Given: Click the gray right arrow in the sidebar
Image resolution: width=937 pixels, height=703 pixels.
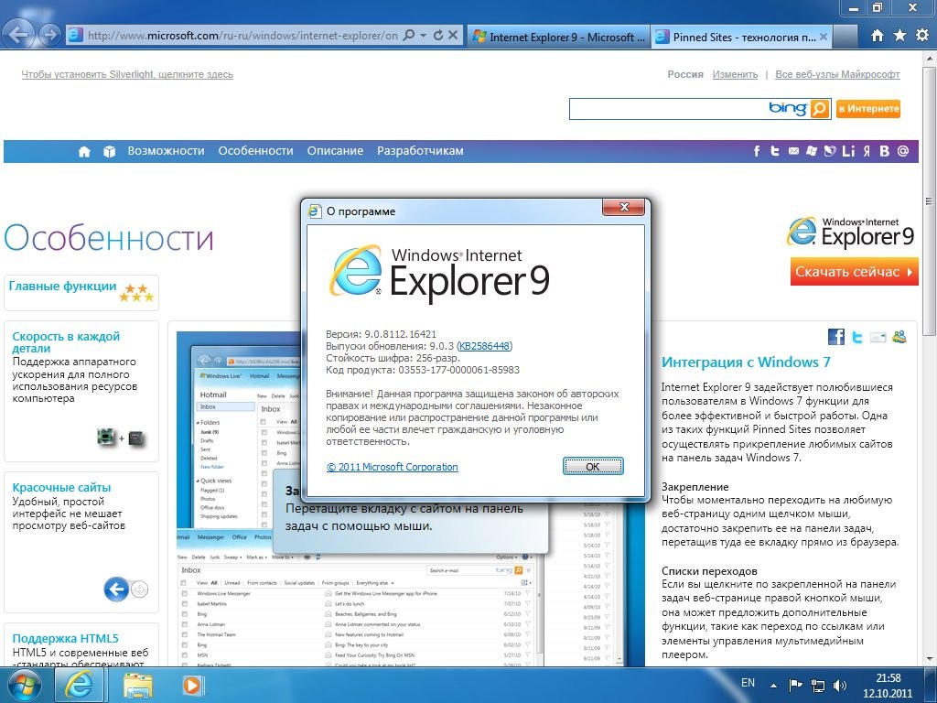Looking at the screenshot, I should (139, 590).
